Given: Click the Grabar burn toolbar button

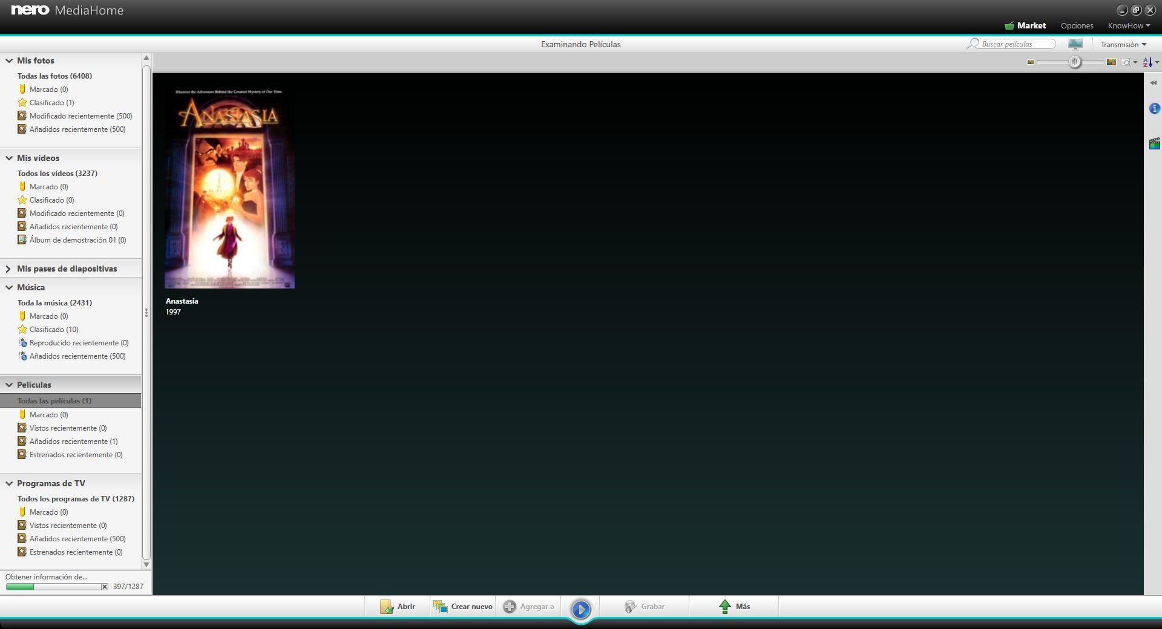Looking at the screenshot, I should click(x=645, y=607).
